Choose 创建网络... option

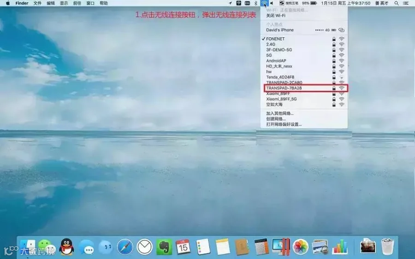click(304, 119)
